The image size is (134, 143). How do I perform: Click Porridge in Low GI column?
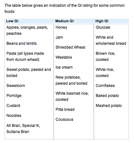pos(14,96)
